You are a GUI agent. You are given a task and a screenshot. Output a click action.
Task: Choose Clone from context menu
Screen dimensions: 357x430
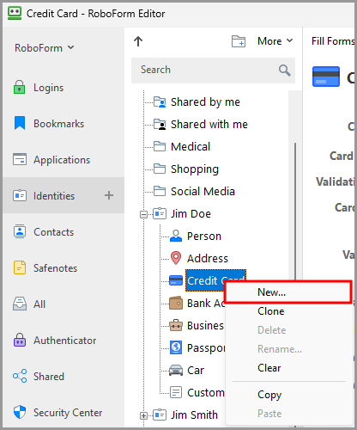(288, 311)
